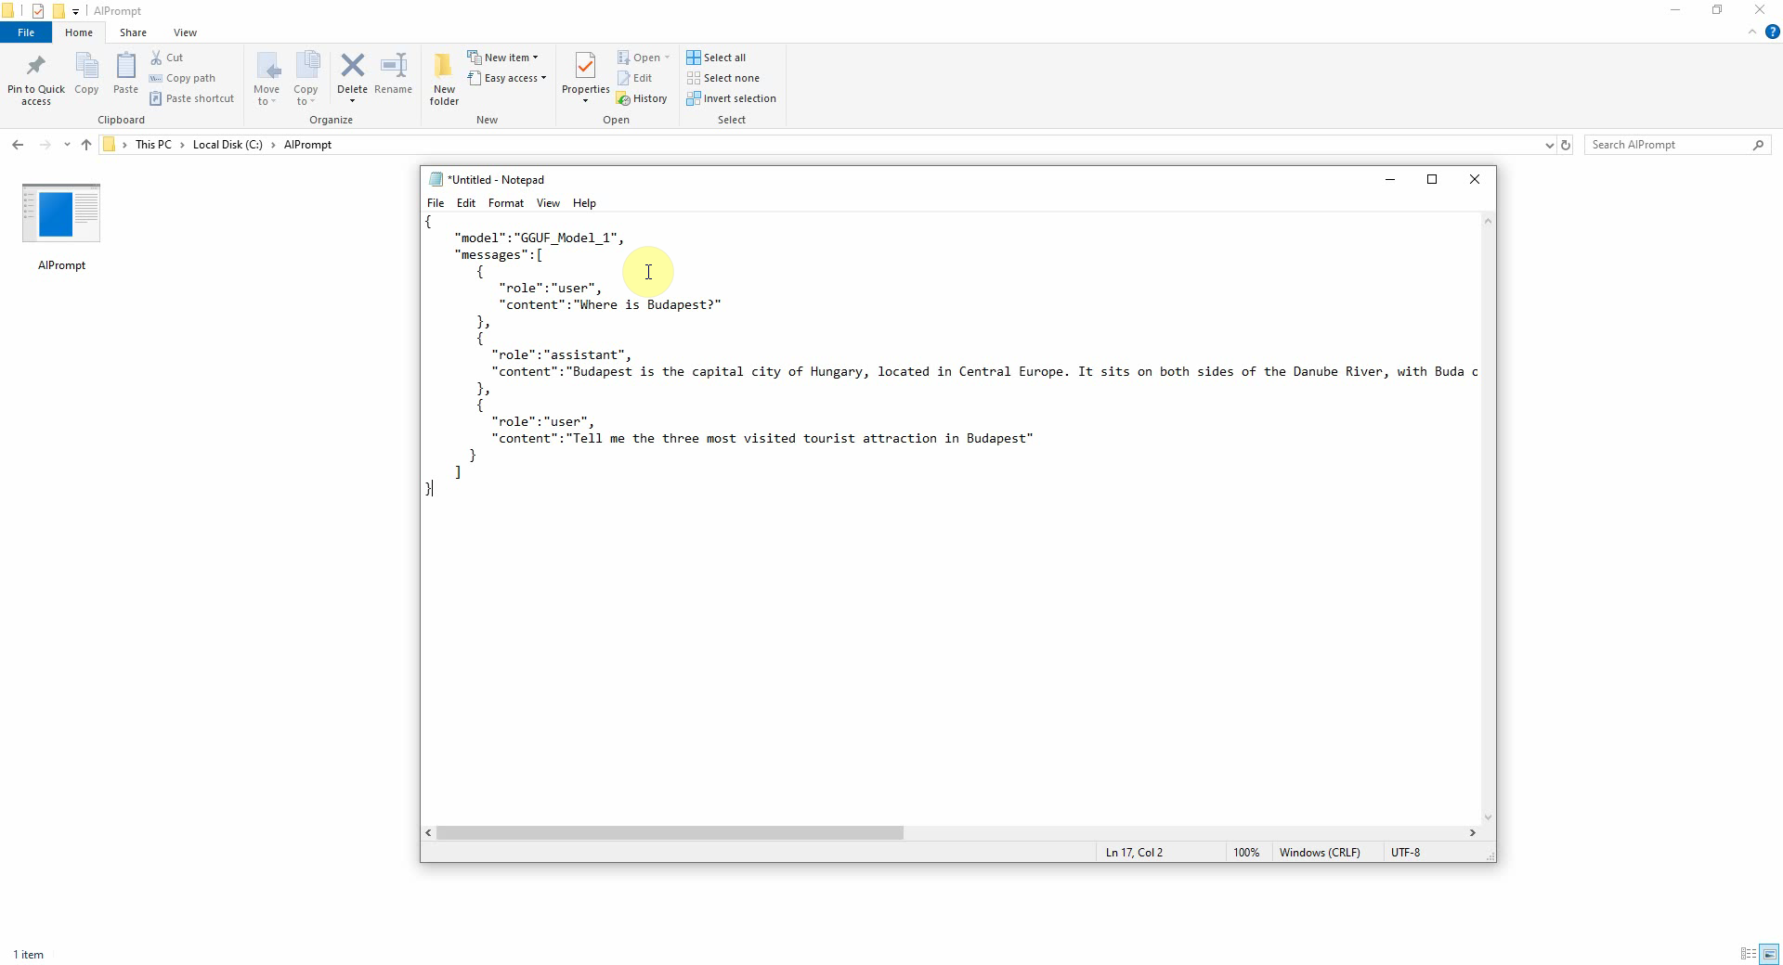Maximize the Notepad window
Viewport: 1783px width, 965px height.
point(1432,180)
